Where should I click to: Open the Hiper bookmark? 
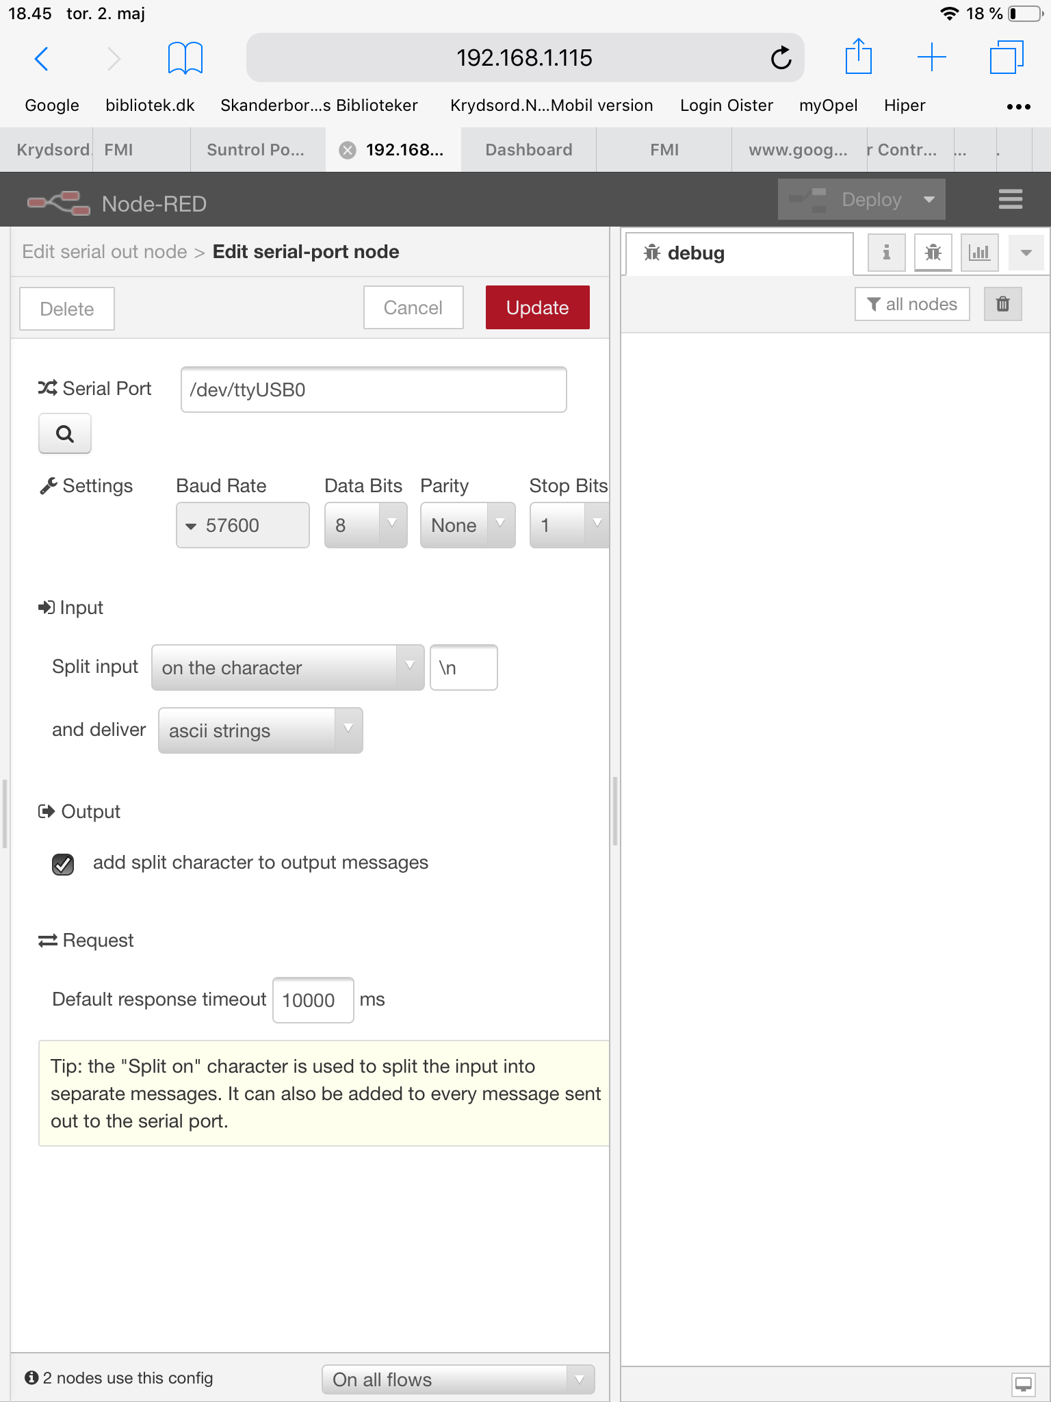pos(905,105)
